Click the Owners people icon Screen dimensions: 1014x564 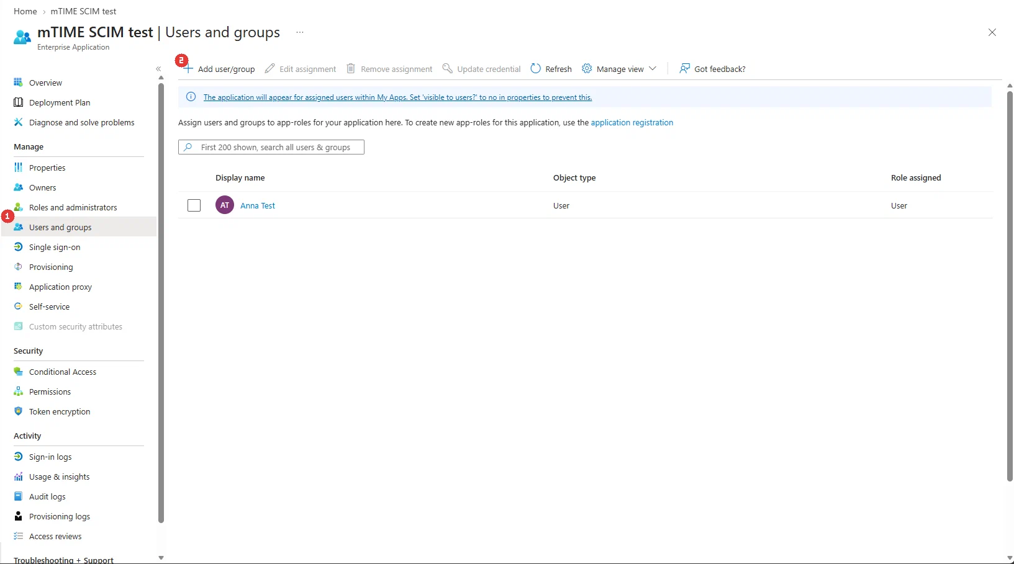pyautogui.click(x=18, y=187)
